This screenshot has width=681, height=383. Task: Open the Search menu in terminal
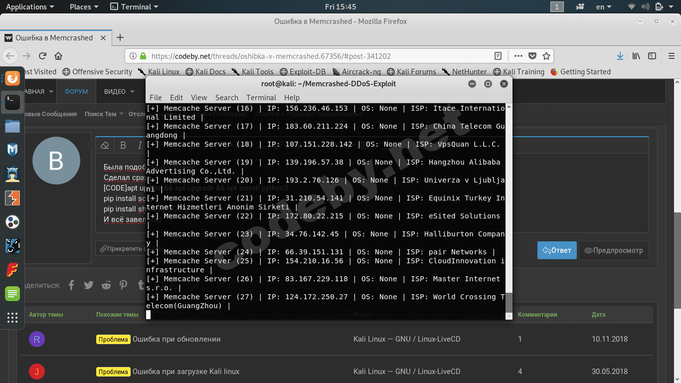(x=226, y=98)
